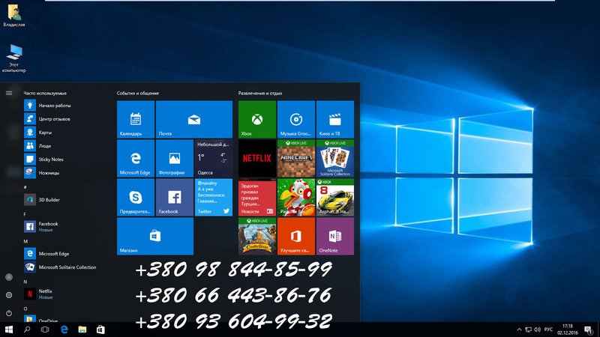Open the Почта mail tile

click(194, 119)
